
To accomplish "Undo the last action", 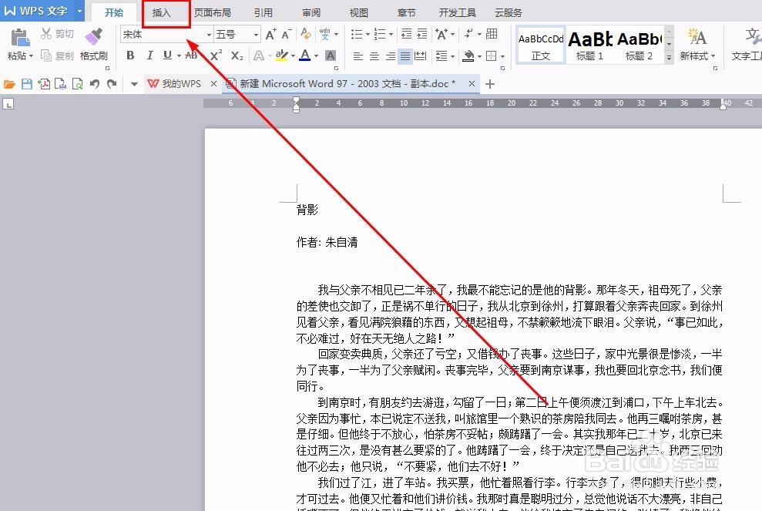I will 95,84.
